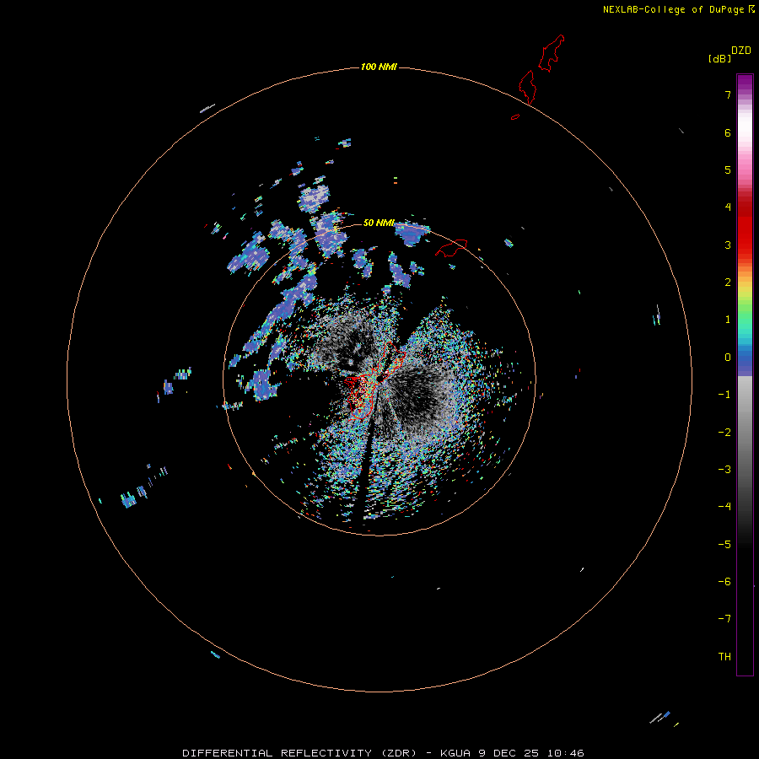
Task: Click the 100 NMI range ring label
Action: 379,67
